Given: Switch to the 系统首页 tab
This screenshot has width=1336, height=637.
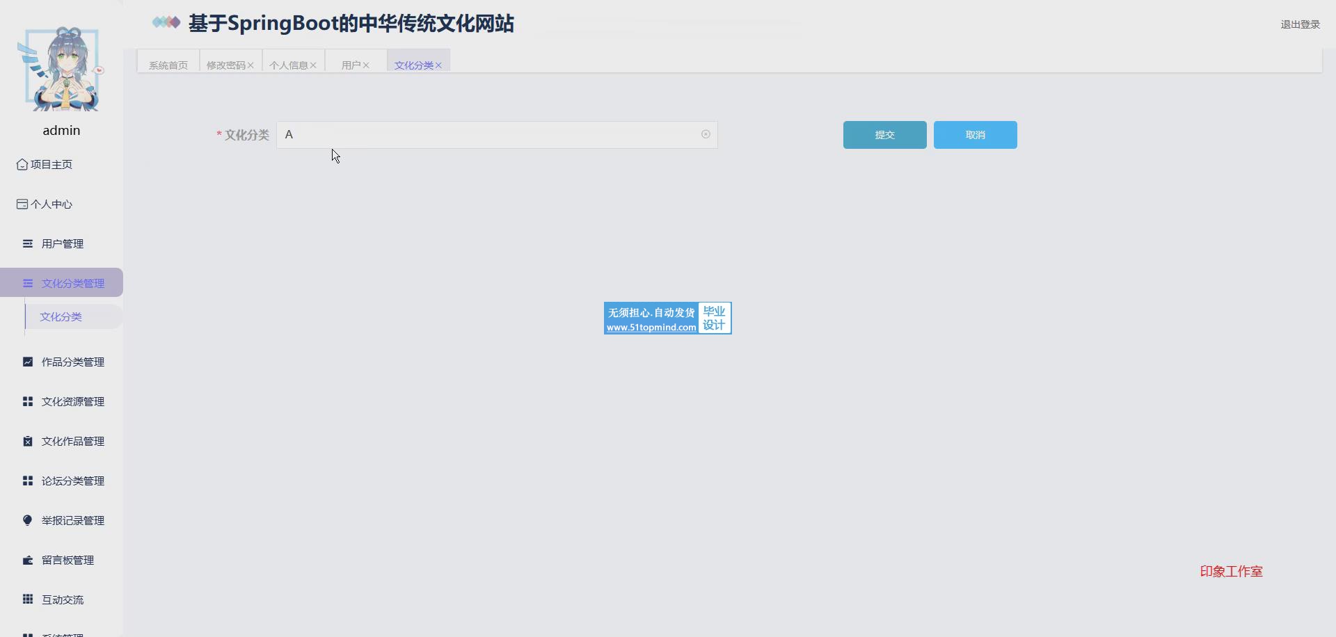Looking at the screenshot, I should click(x=168, y=65).
